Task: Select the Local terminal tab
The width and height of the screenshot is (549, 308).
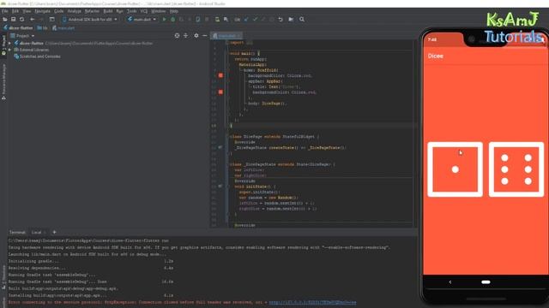Action: click(x=36, y=232)
